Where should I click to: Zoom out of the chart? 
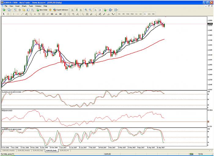pyautogui.click(x=90, y=10)
